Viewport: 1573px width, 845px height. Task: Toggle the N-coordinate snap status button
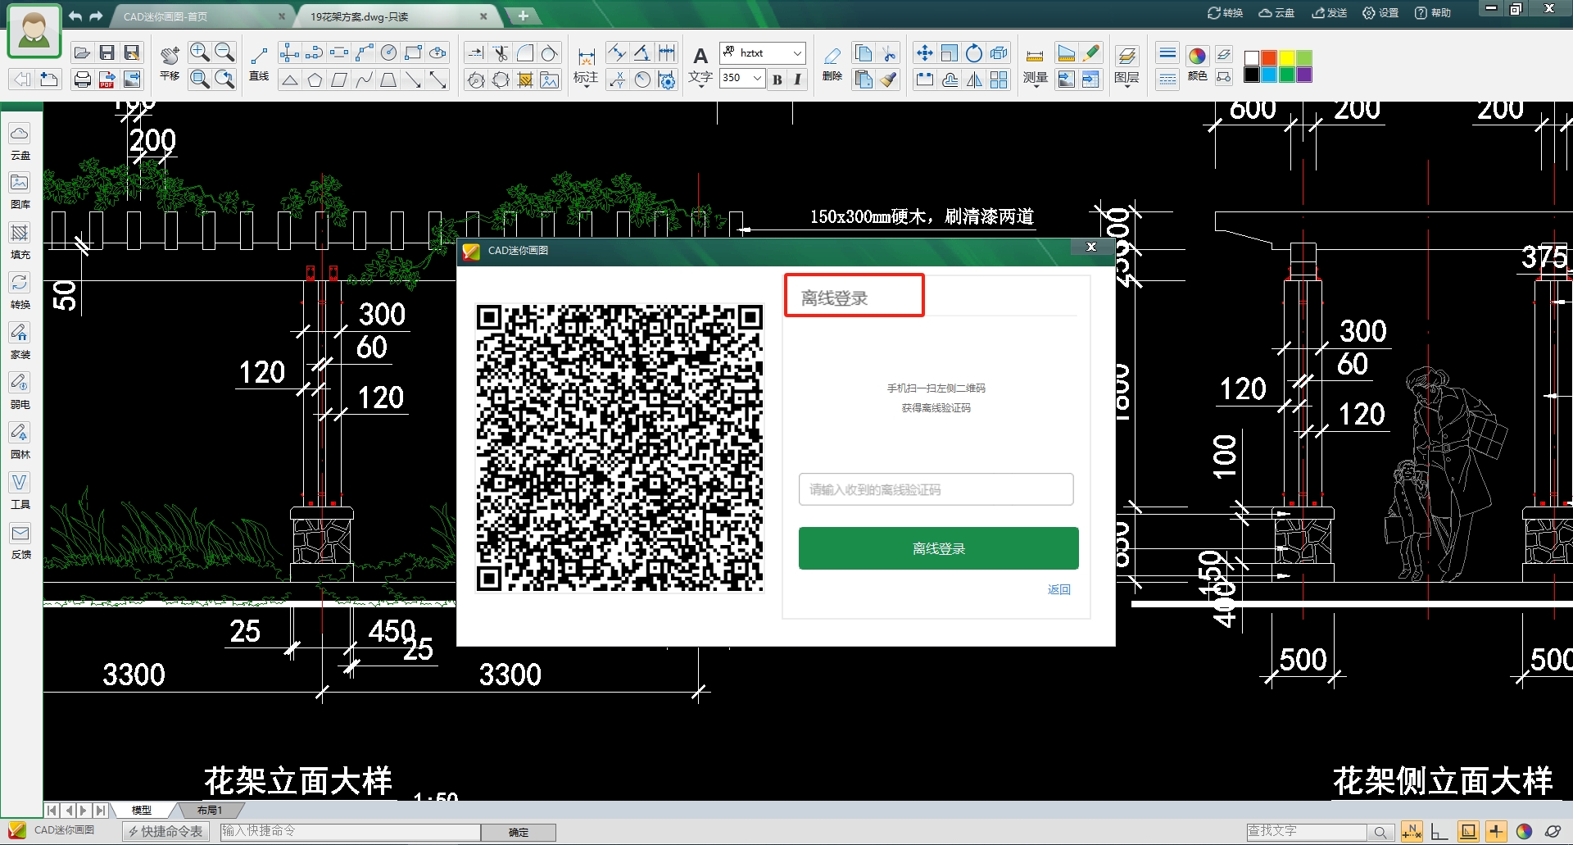coord(1412,832)
